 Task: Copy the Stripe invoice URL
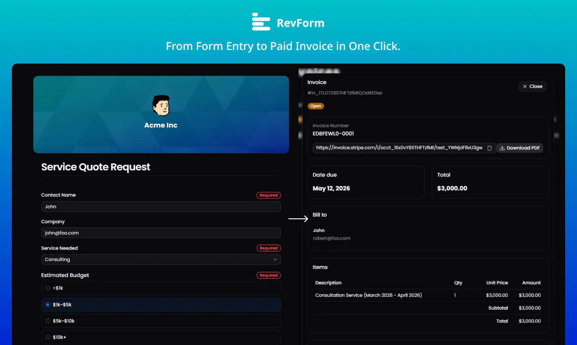click(x=489, y=148)
